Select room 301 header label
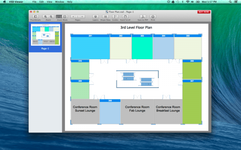 [90, 36]
